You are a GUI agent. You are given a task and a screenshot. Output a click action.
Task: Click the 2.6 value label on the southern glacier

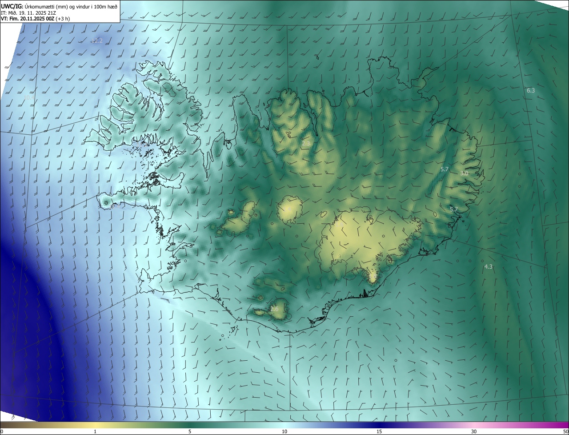[274, 309]
